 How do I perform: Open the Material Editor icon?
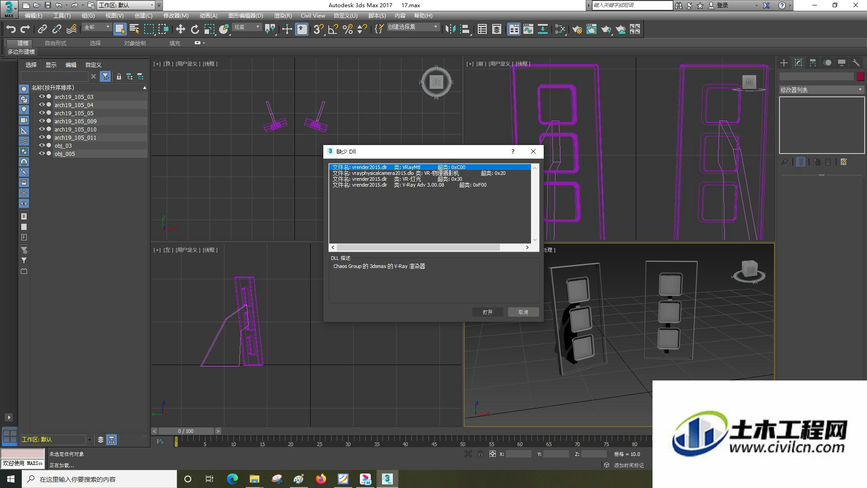click(560, 29)
